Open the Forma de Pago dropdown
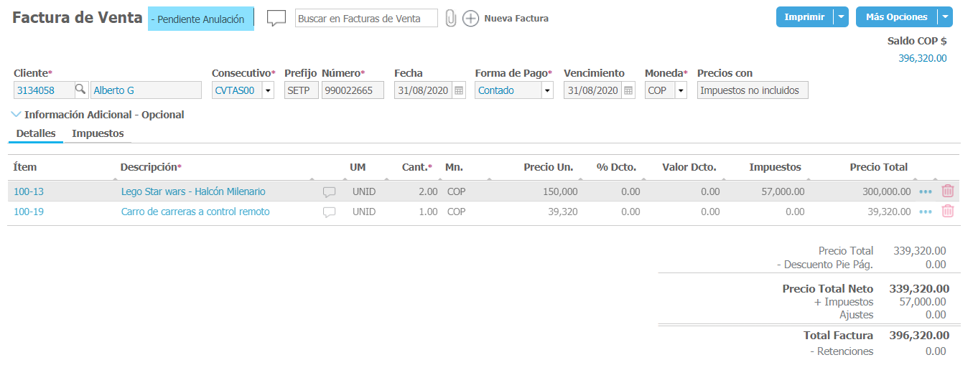Screen dimensions: 973x365 point(547,90)
